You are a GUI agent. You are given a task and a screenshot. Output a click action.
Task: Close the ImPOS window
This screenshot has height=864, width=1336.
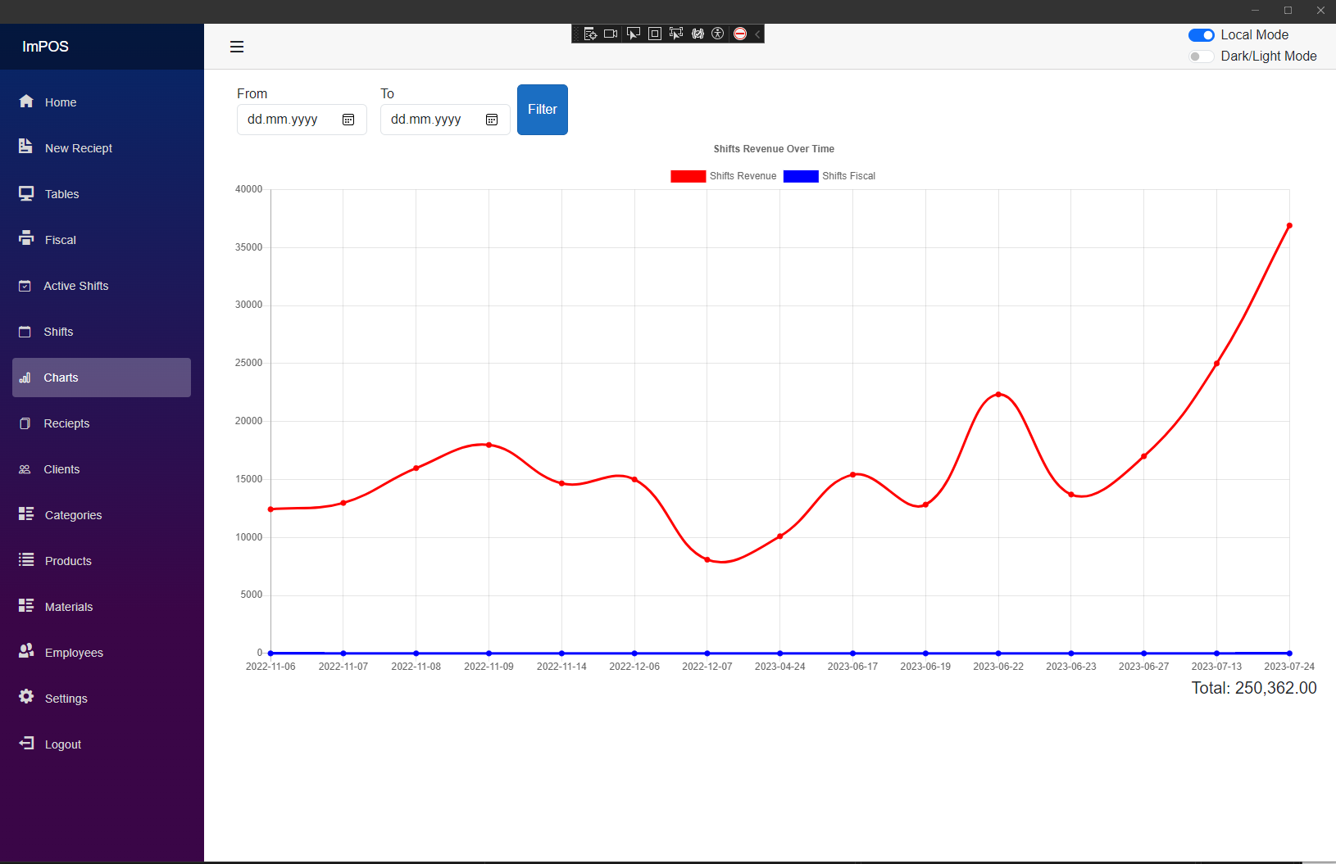(x=1320, y=11)
